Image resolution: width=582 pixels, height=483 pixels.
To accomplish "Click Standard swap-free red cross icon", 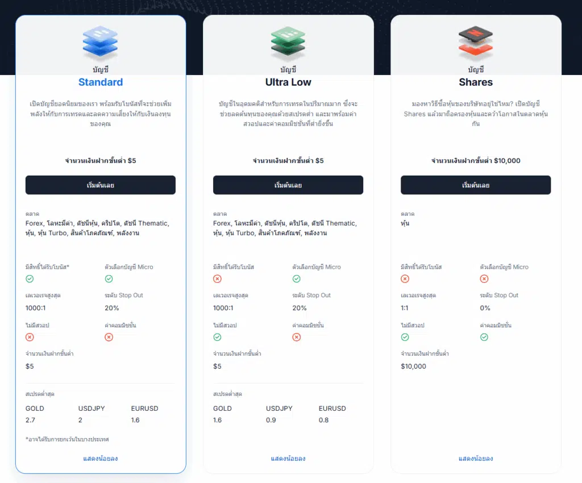I will coord(30,337).
